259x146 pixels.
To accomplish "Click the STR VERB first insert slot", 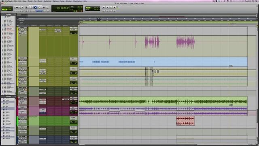I will click(43, 139).
